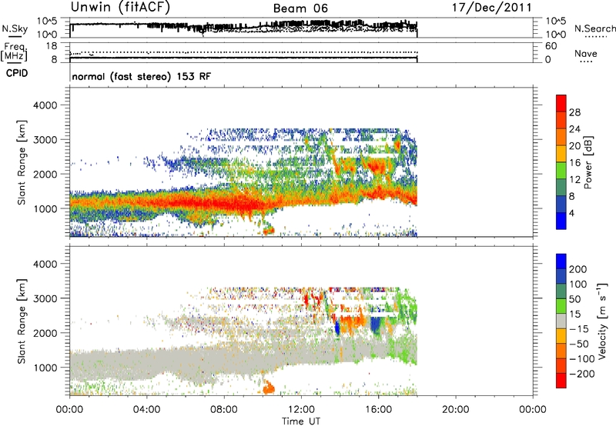Select the gray -15 to 15 velocity swatch

(x=561, y=321)
